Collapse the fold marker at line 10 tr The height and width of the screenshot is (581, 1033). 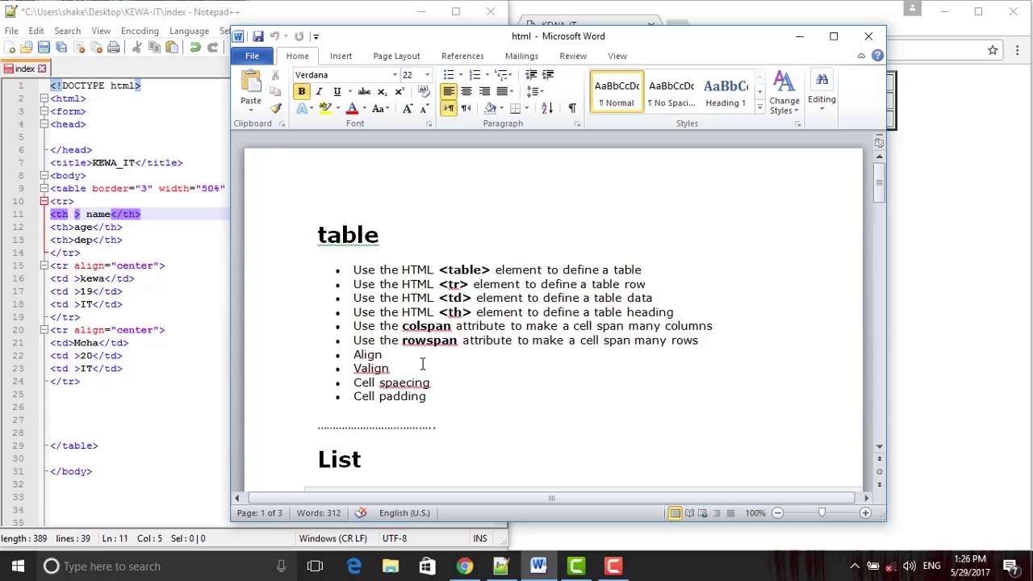pyautogui.click(x=44, y=201)
